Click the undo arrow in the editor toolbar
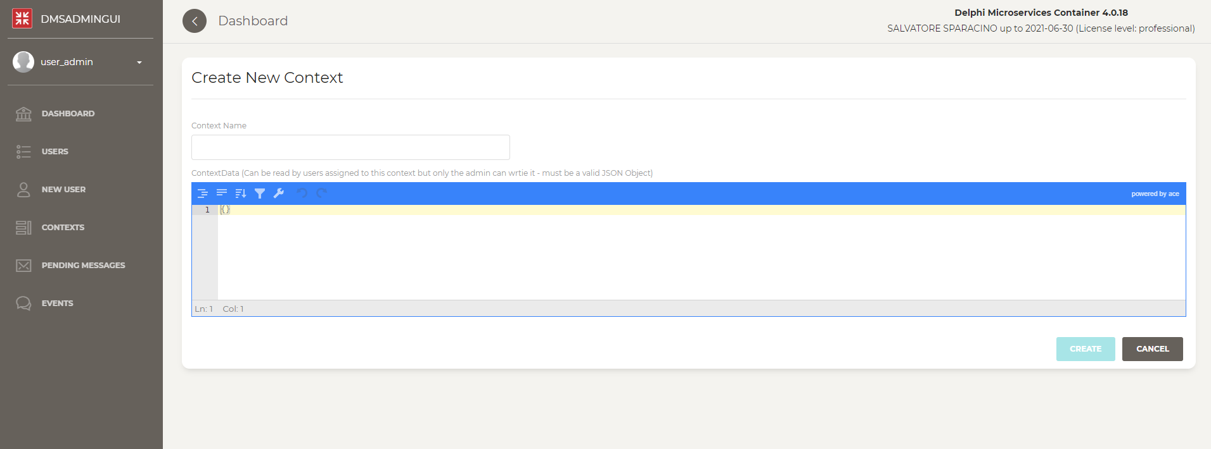The width and height of the screenshot is (1211, 449). 302,194
